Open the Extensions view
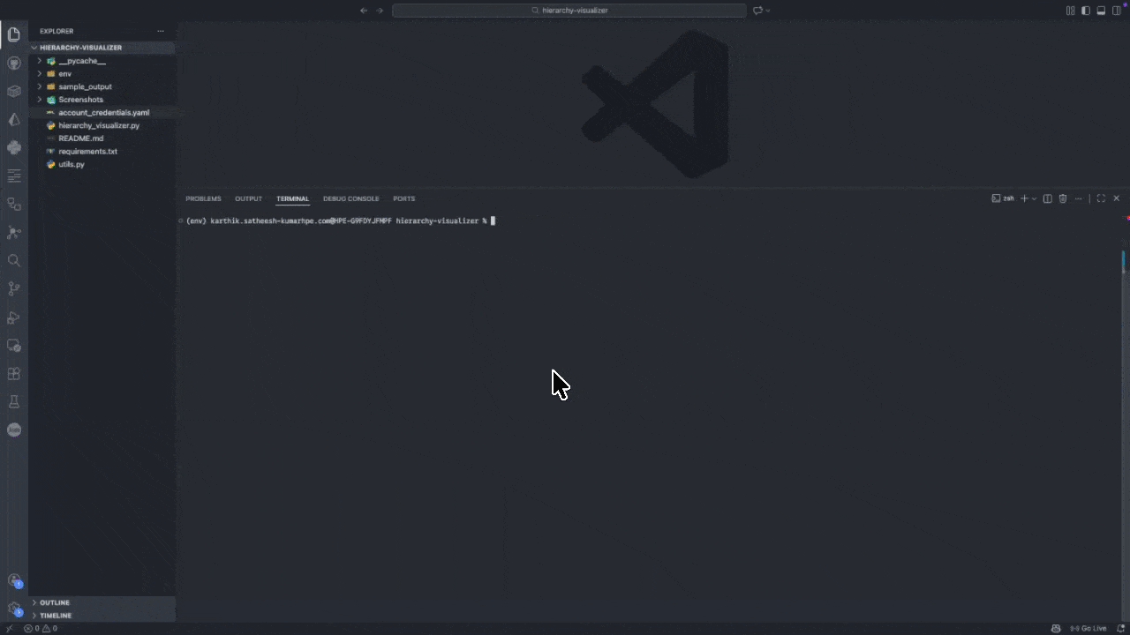The image size is (1130, 635). [x=14, y=373]
